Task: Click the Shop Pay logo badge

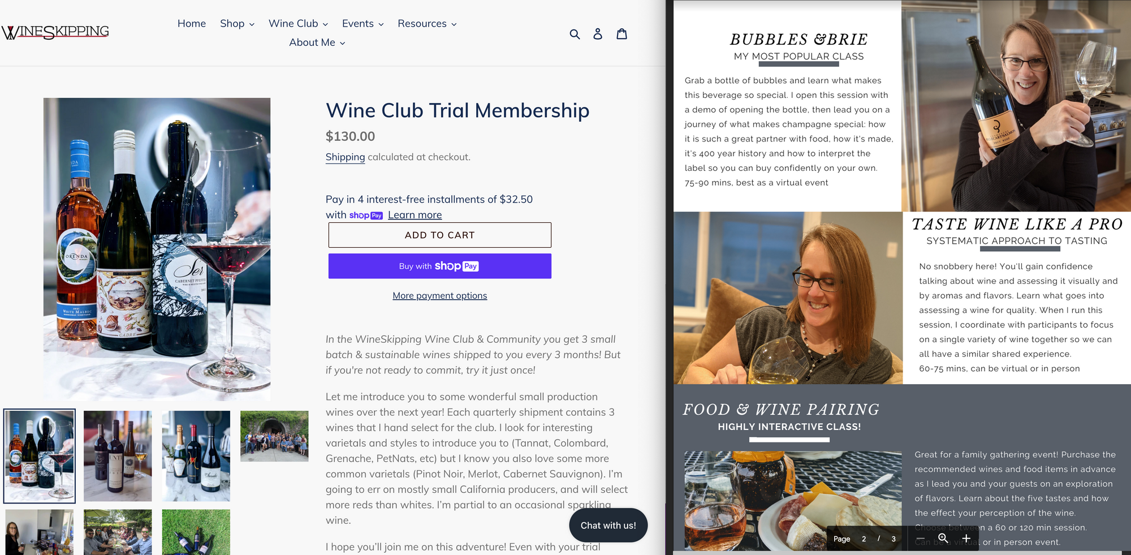Action: pyautogui.click(x=366, y=216)
